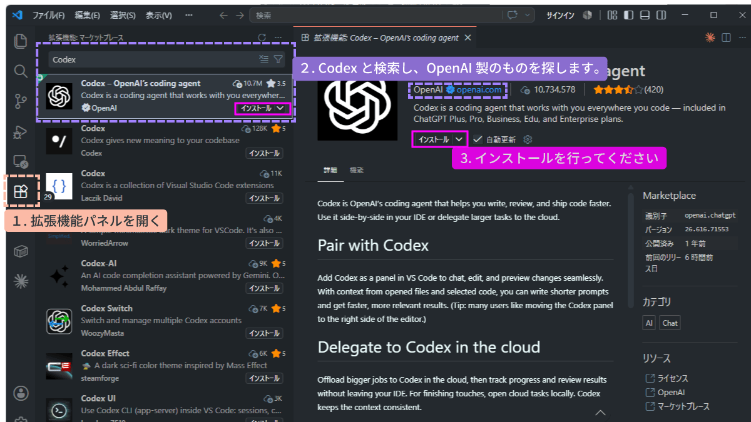
Task: Open the Explorer view in activity bar
Action: pos(21,41)
